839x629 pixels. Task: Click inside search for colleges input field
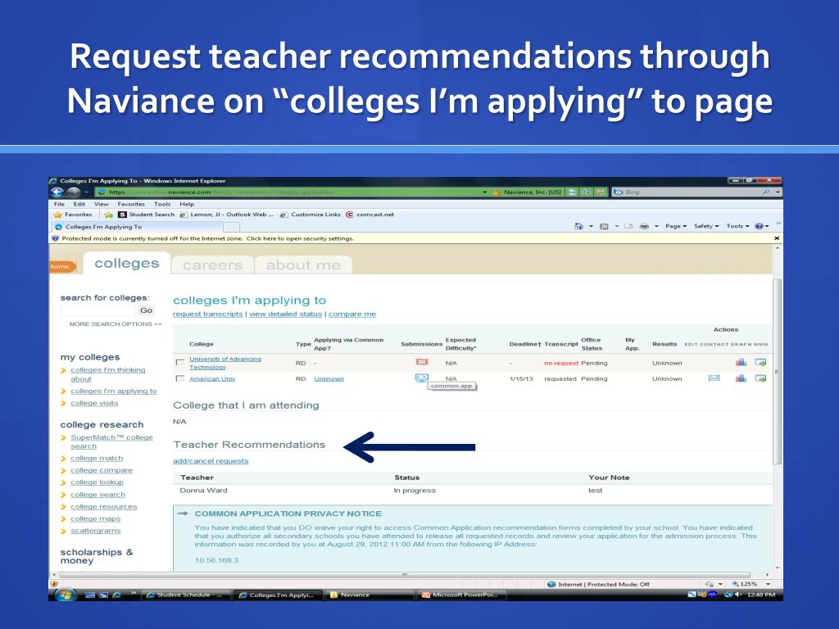98,310
